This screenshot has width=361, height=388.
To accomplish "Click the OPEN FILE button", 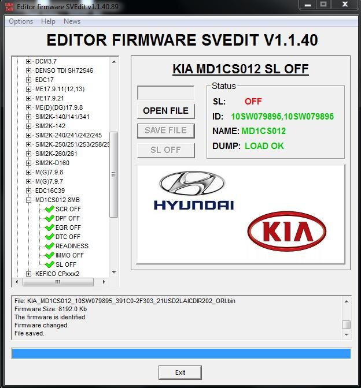I will [166, 111].
